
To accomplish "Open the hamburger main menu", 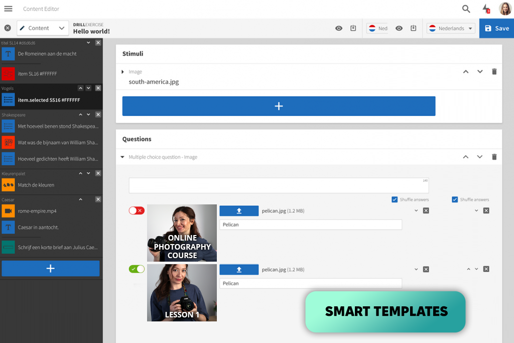I will (x=8, y=9).
